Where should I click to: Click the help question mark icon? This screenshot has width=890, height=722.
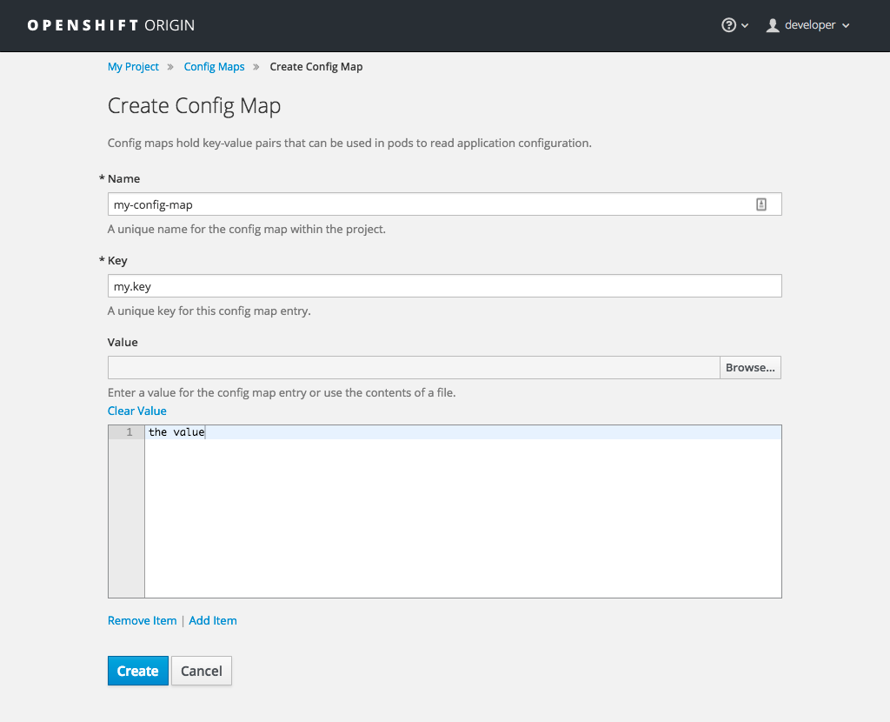(728, 25)
